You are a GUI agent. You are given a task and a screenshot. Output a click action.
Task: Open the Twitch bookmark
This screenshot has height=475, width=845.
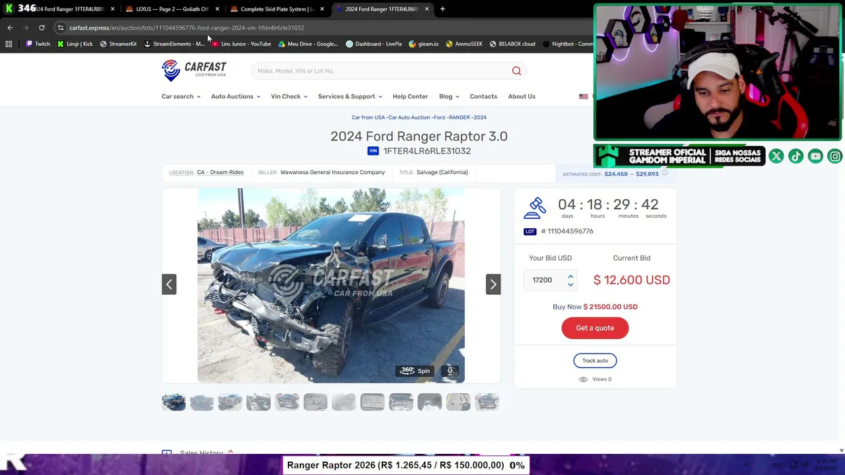tap(38, 44)
